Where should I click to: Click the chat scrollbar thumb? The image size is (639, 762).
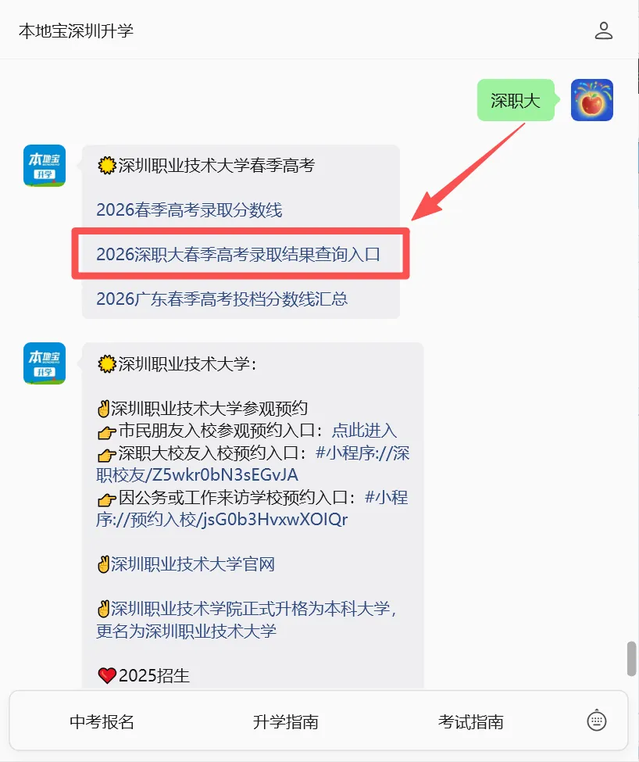631,659
